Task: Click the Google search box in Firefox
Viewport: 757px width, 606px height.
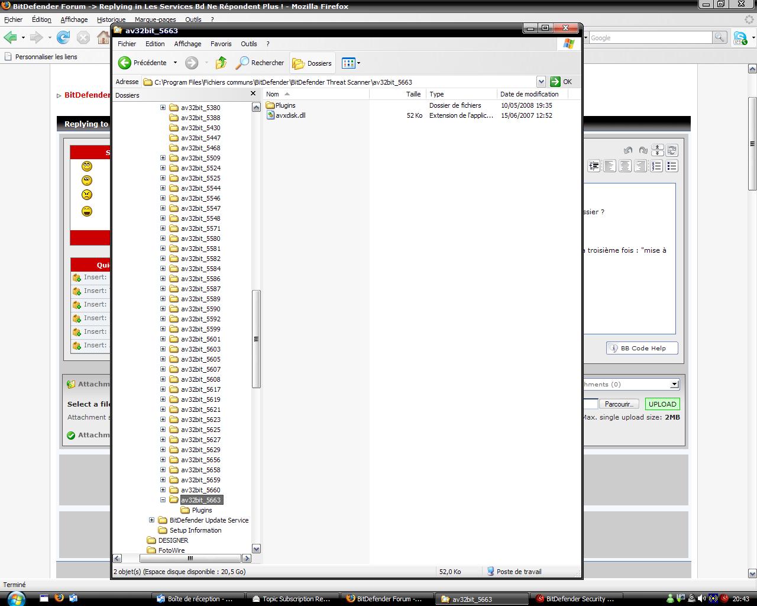Action: [651, 37]
